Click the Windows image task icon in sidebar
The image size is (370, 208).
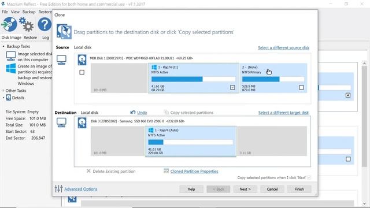click(x=11, y=69)
